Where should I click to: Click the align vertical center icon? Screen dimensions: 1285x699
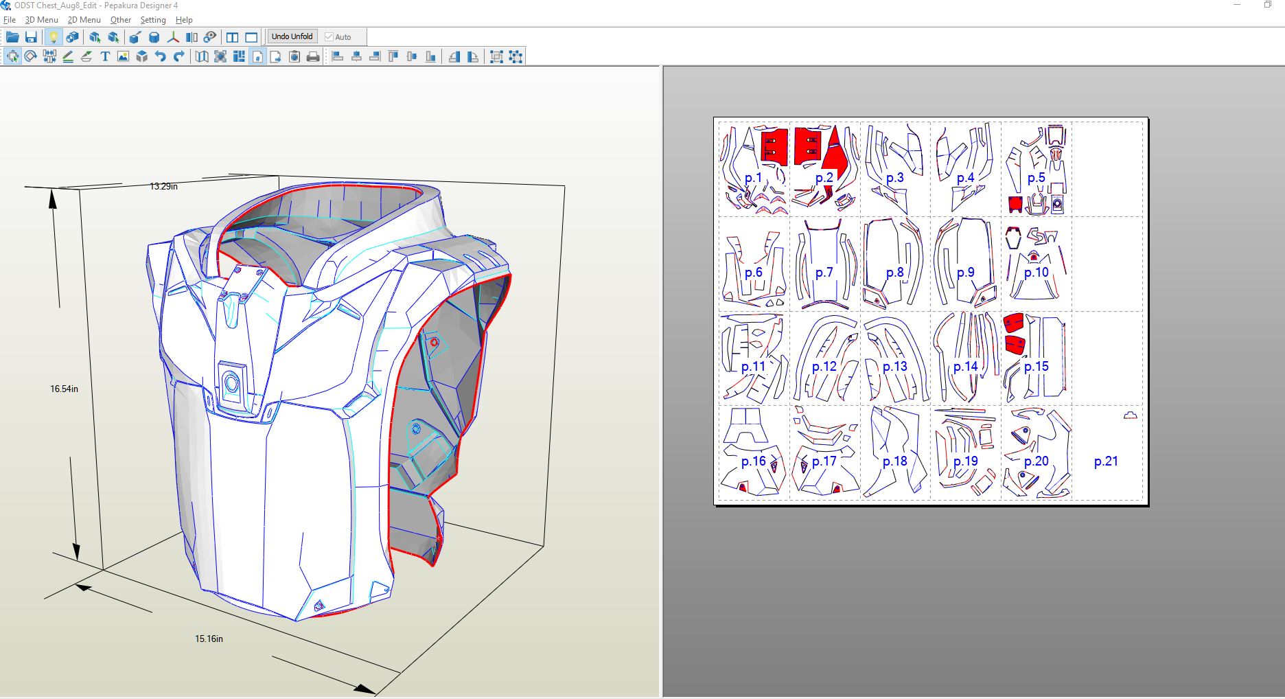[x=412, y=56]
